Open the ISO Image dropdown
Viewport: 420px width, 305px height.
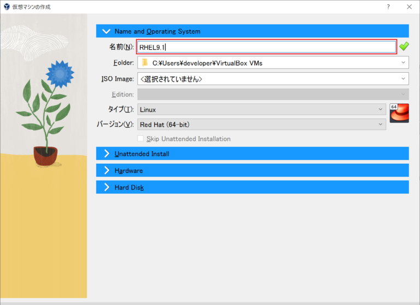click(403, 79)
